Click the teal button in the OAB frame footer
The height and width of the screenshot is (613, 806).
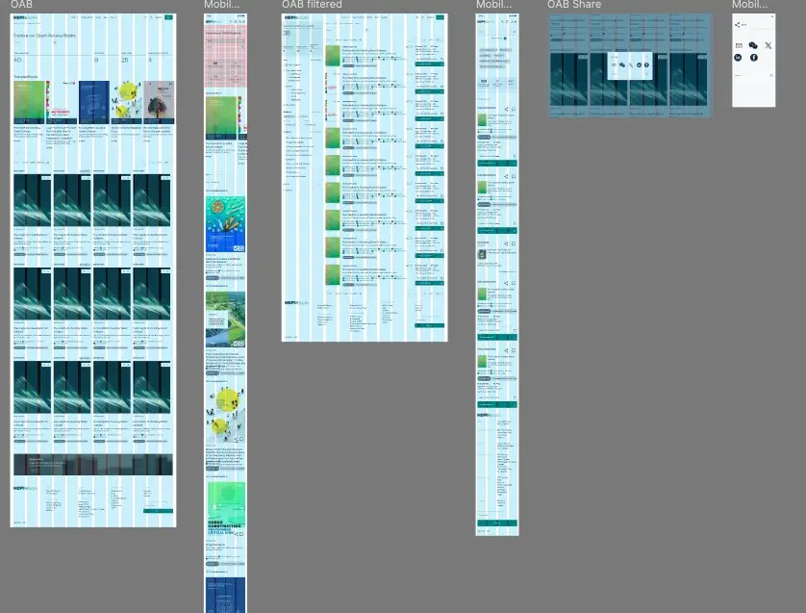click(159, 511)
